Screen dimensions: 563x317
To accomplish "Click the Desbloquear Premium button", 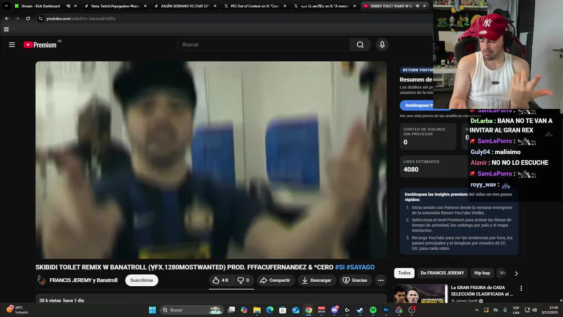I will tap(418, 105).
